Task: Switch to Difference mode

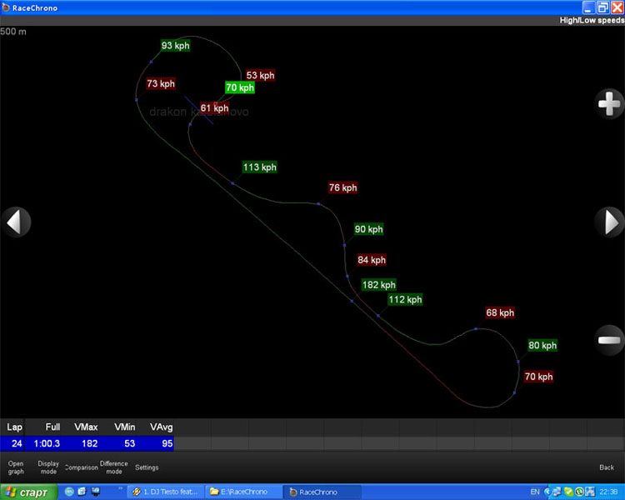Action: click(x=114, y=467)
